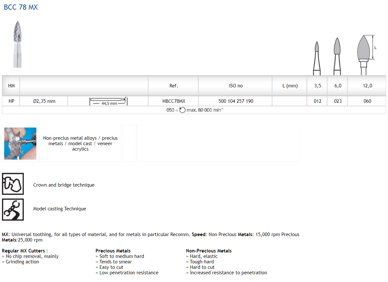Click the Ref. column header
388x282 pixels.
174,86
